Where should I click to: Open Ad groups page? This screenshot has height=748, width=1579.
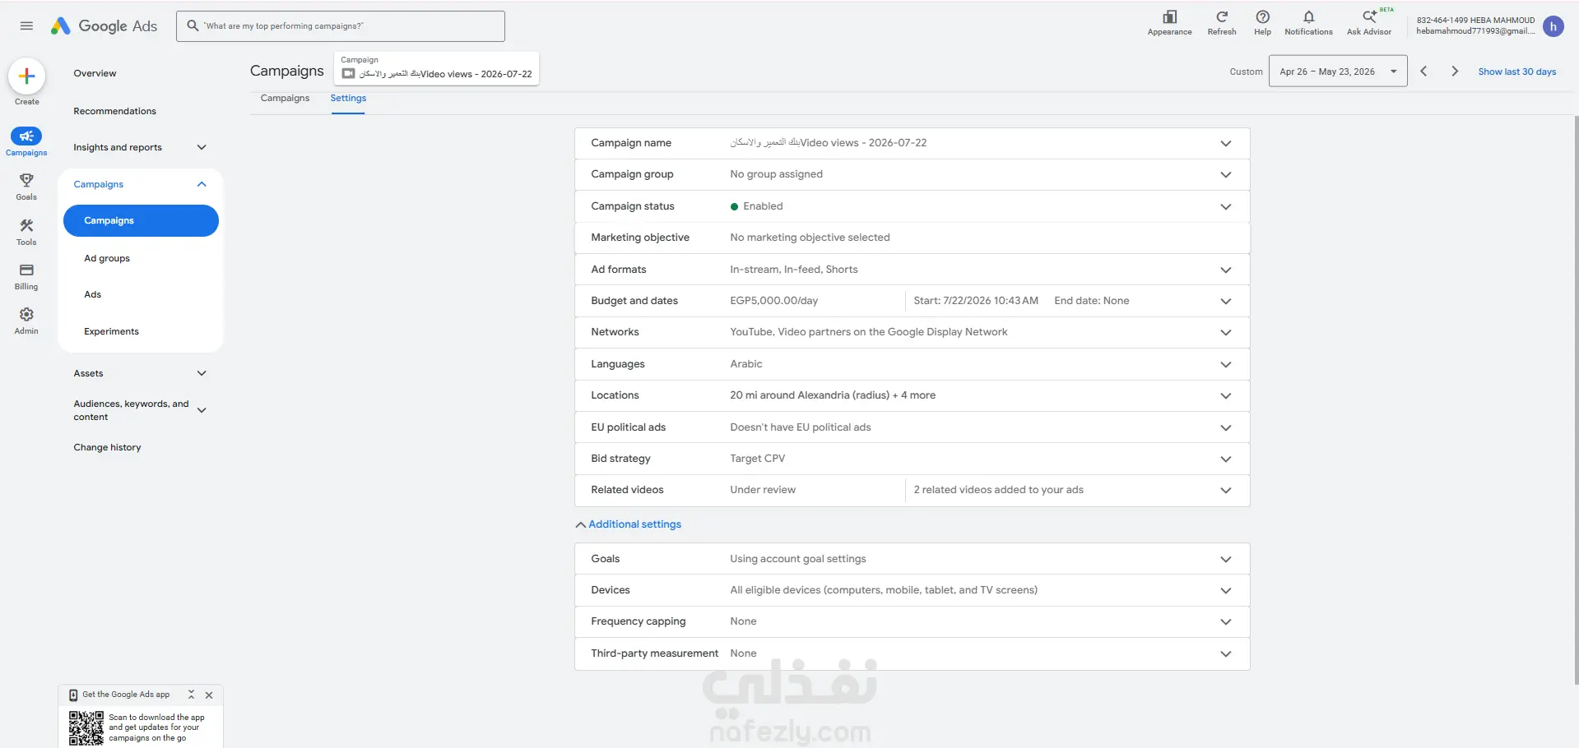(x=107, y=258)
